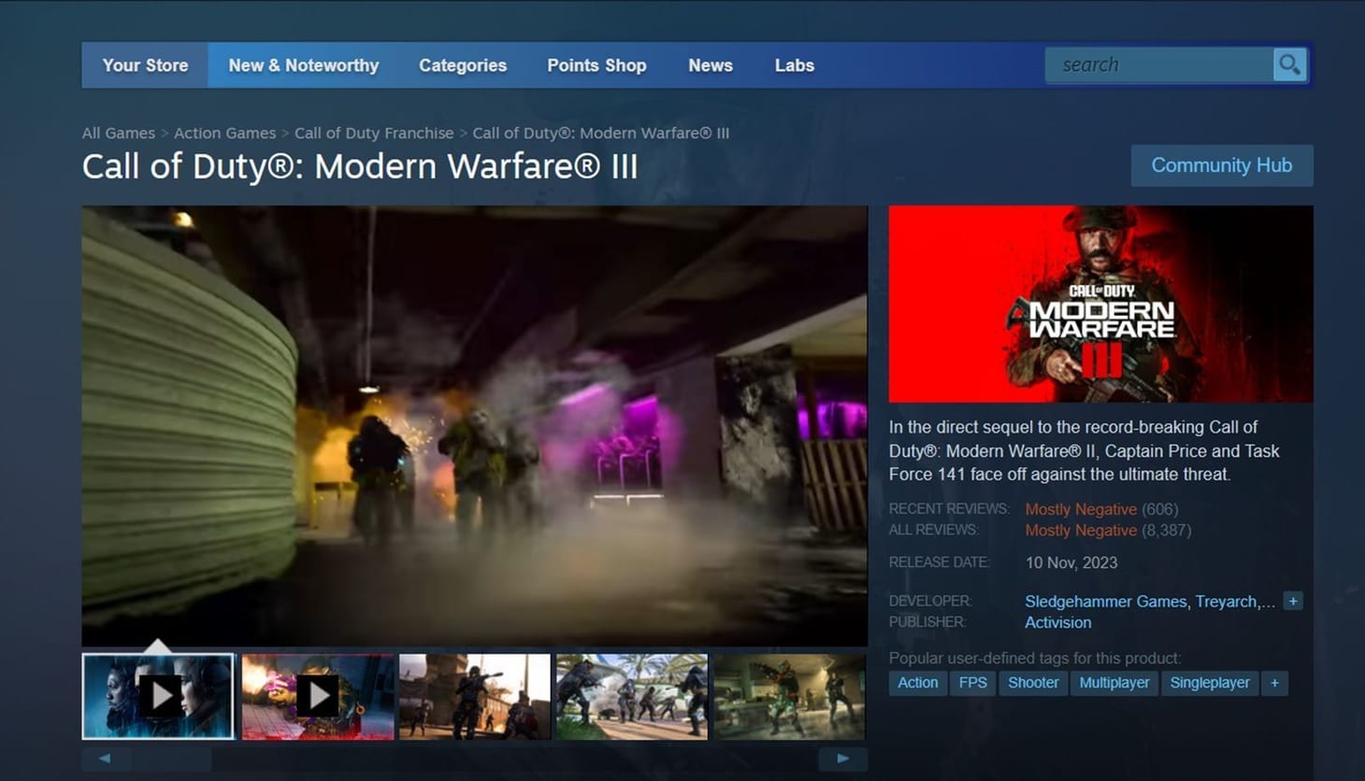Screen dimensions: 1365x781
Task: Open the Mostly Negative recent reviews
Action: click(x=1081, y=509)
